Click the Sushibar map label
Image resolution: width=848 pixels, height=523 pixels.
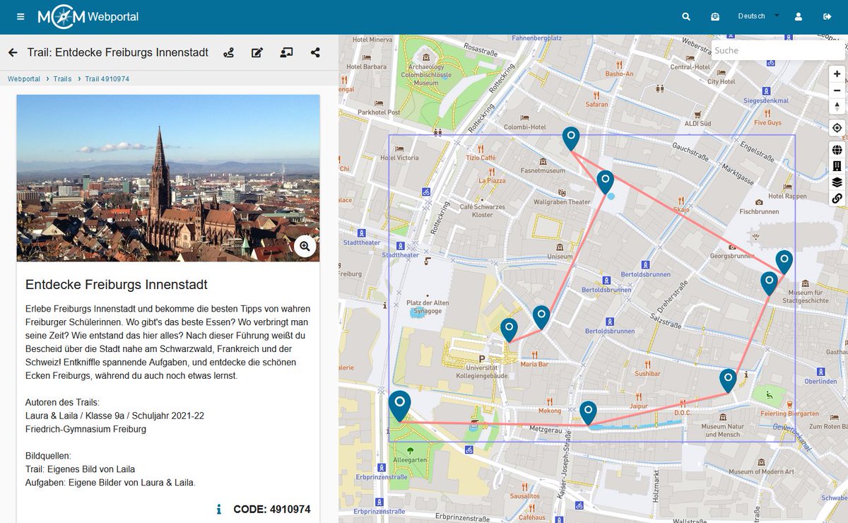[647, 372]
